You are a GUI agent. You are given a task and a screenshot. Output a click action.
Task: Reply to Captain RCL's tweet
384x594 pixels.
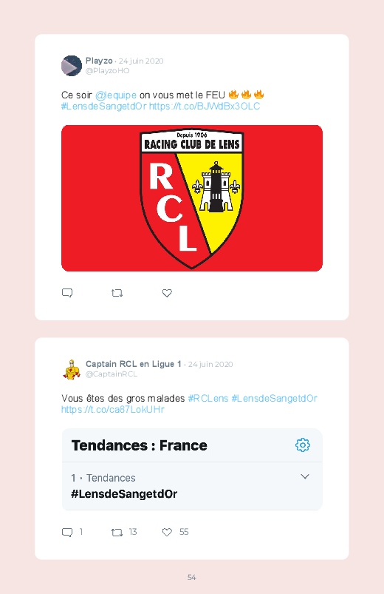tap(67, 532)
